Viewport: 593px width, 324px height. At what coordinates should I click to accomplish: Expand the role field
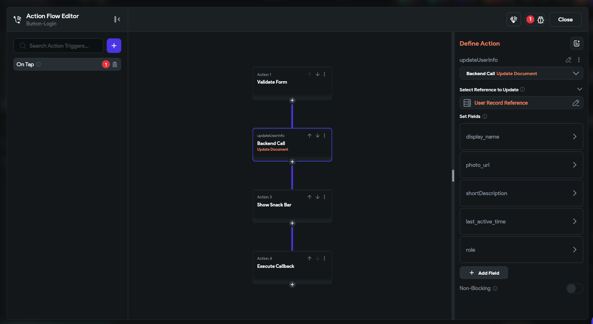(521, 250)
